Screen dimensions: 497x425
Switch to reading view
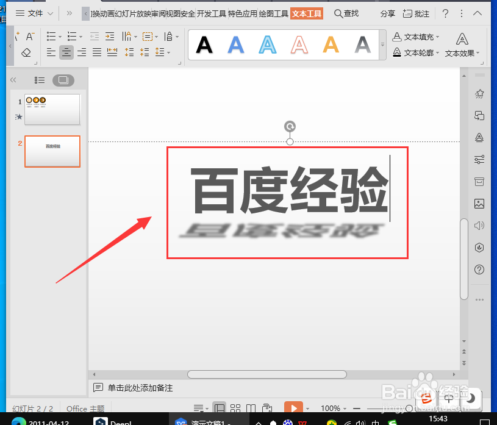coord(251,408)
